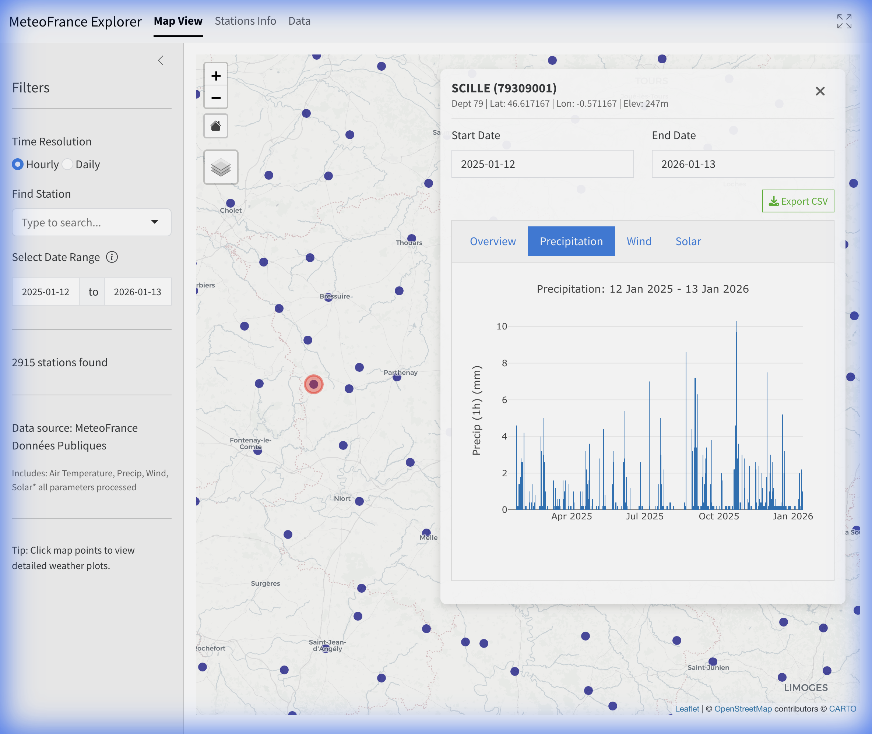872x734 pixels.
Task: Open the Find Station dropdown
Action: 154,222
